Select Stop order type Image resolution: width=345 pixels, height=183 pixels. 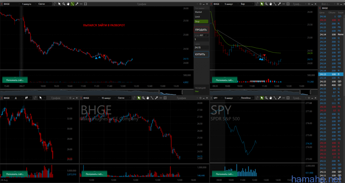click(x=201, y=22)
